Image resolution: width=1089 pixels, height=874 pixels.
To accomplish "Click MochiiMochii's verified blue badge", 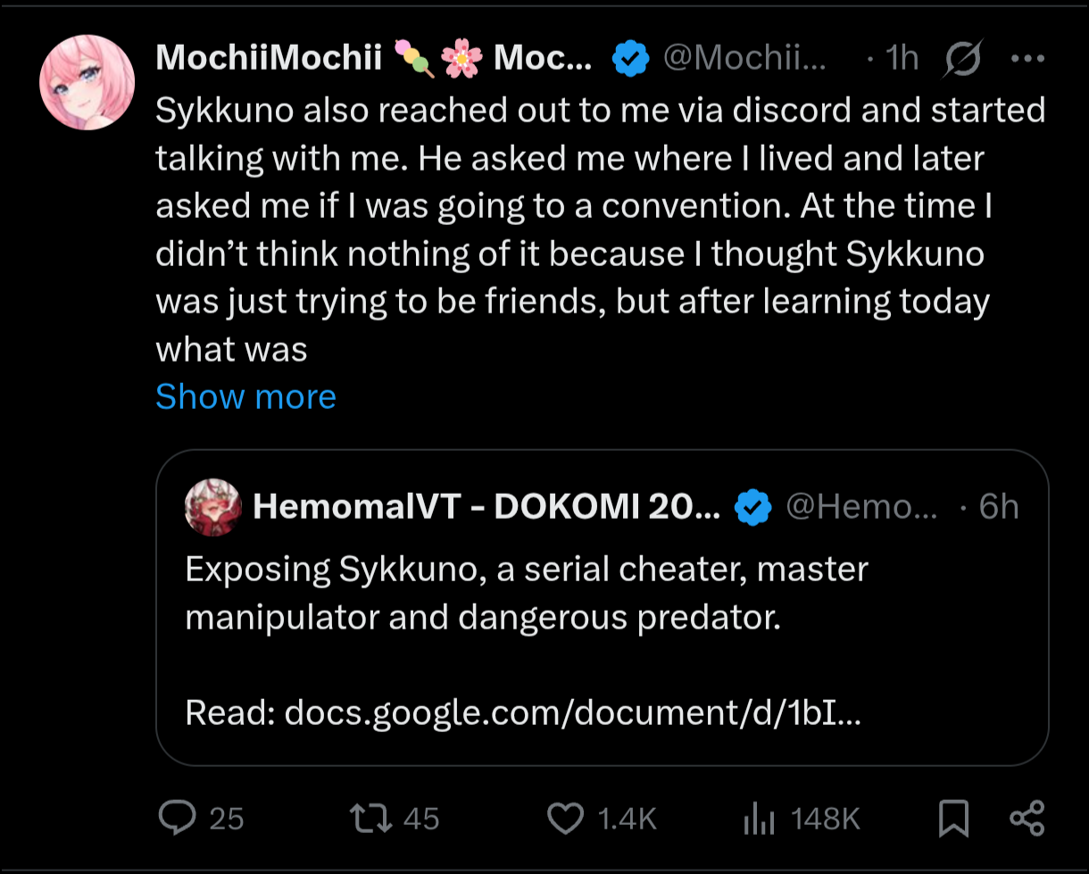I will [630, 59].
